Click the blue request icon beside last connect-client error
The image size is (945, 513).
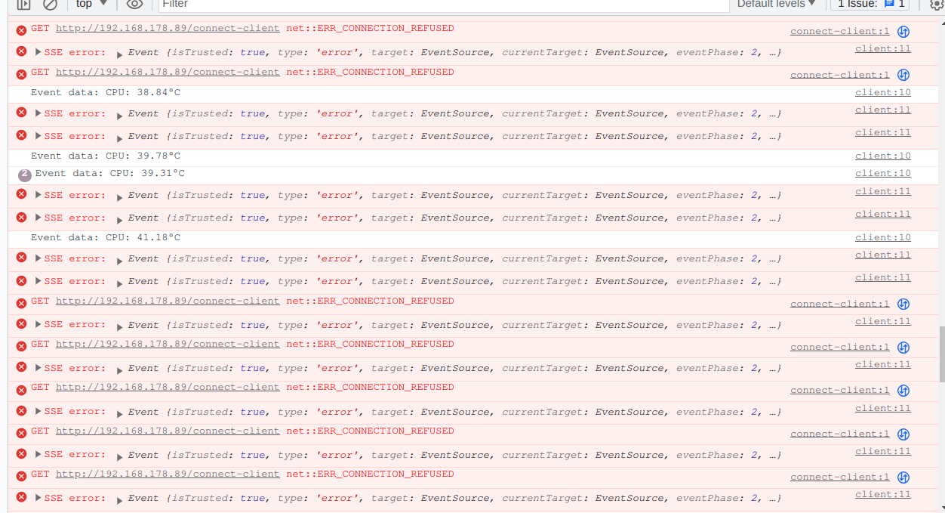[x=903, y=477]
